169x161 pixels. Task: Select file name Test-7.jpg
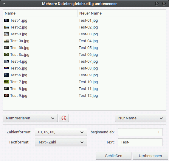coord(19,82)
